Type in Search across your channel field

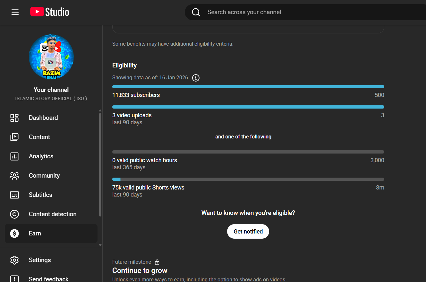click(289, 12)
